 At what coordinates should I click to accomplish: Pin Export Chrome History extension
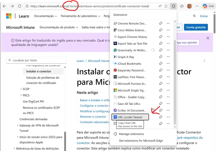(161, 37)
